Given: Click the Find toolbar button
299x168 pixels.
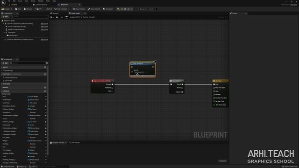Looking at the screenshot, I should click(49, 9).
